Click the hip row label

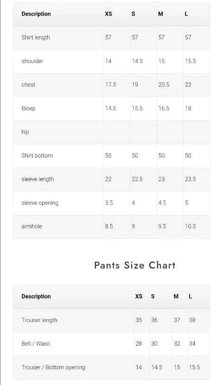pyautogui.click(x=25, y=132)
